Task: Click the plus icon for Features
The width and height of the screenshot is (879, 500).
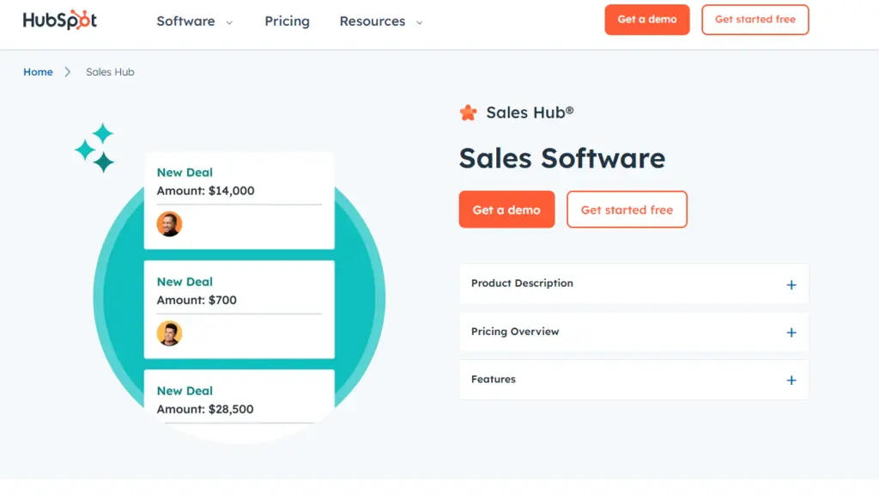Action: coord(791,381)
